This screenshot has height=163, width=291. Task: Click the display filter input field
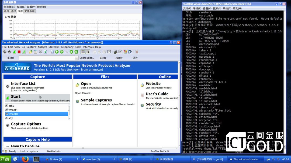[47, 58]
